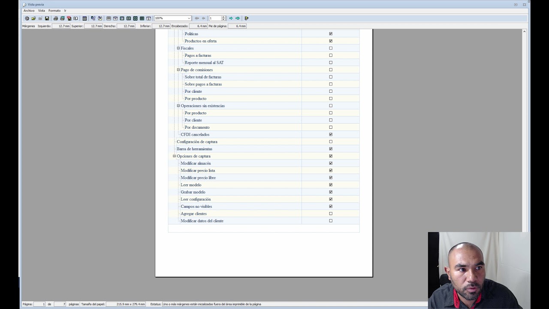The width and height of the screenshot is (549, 309).
Task: Select the multi-page green grid icon
Action: click(142, 18)
